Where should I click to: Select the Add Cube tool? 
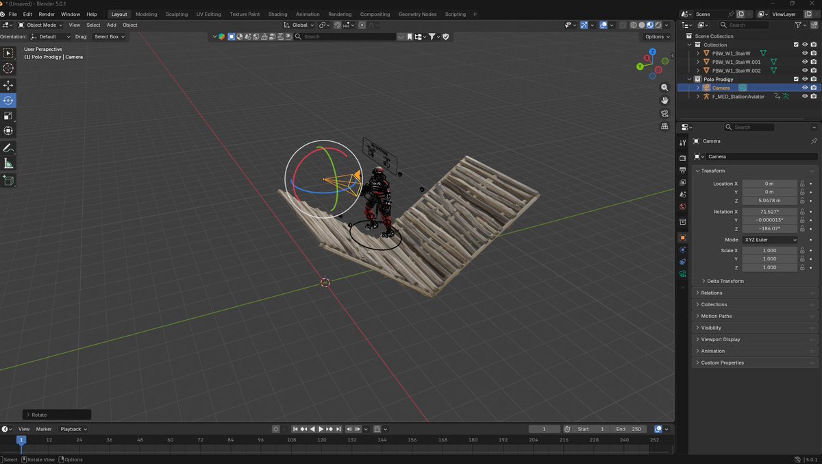pyautogui.click(x=8, y=180)
